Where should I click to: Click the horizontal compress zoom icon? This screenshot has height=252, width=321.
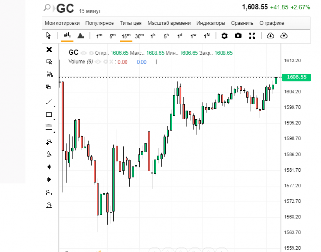[x=49, y=205]
